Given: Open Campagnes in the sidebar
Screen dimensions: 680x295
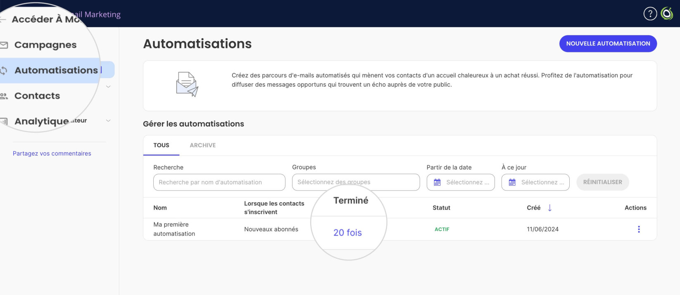Looking at the screenshot, I should tap(45, 45).
